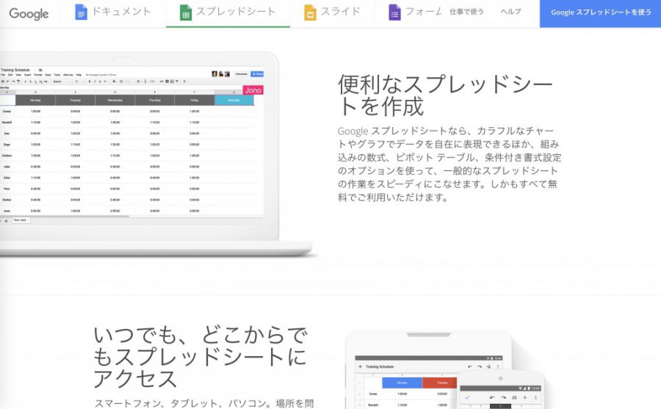This screenshot has width=661, height=409.
Task: Click the pink Jono collaborator tag
Action: point(253,90)
